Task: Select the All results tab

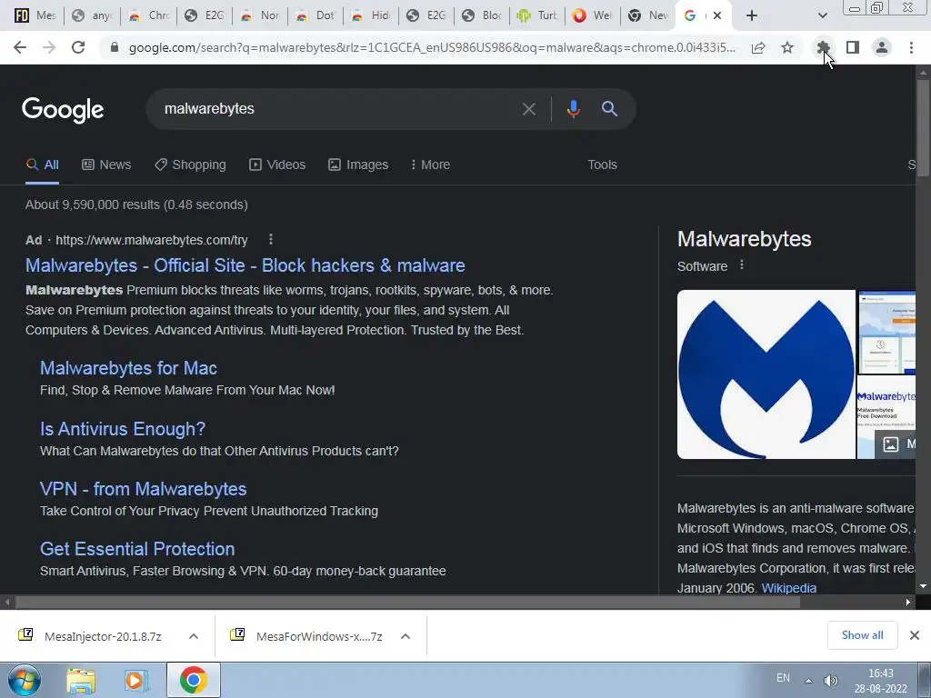Action: tap(42, 165)
